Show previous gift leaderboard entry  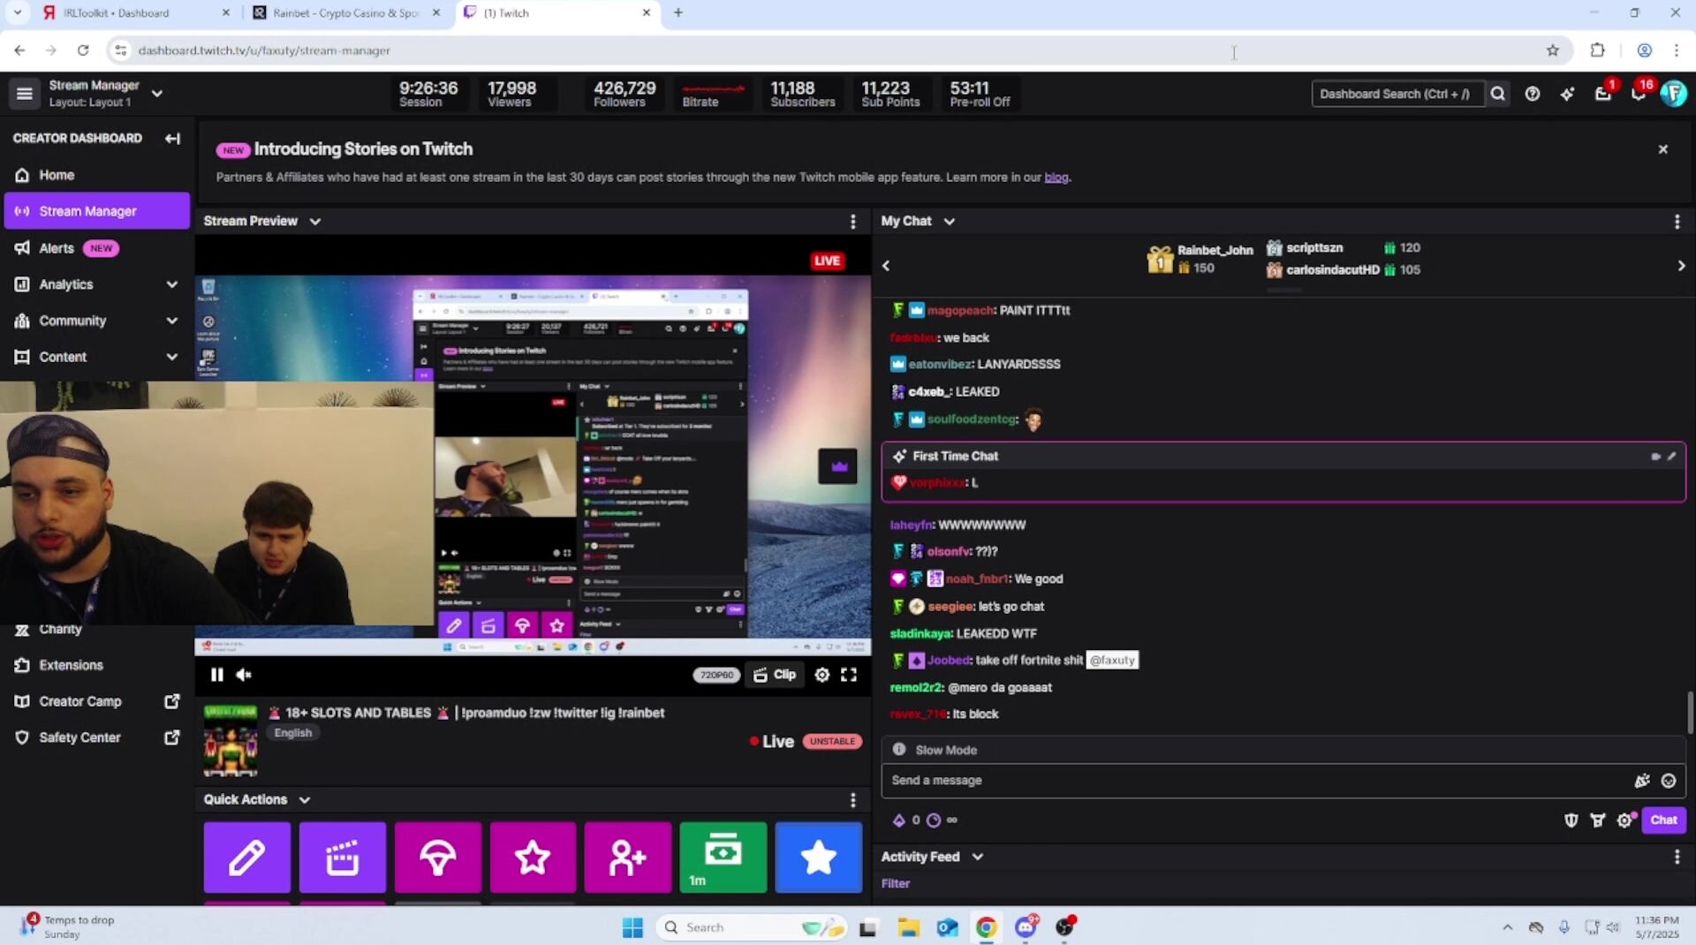(x=886, y=266)
